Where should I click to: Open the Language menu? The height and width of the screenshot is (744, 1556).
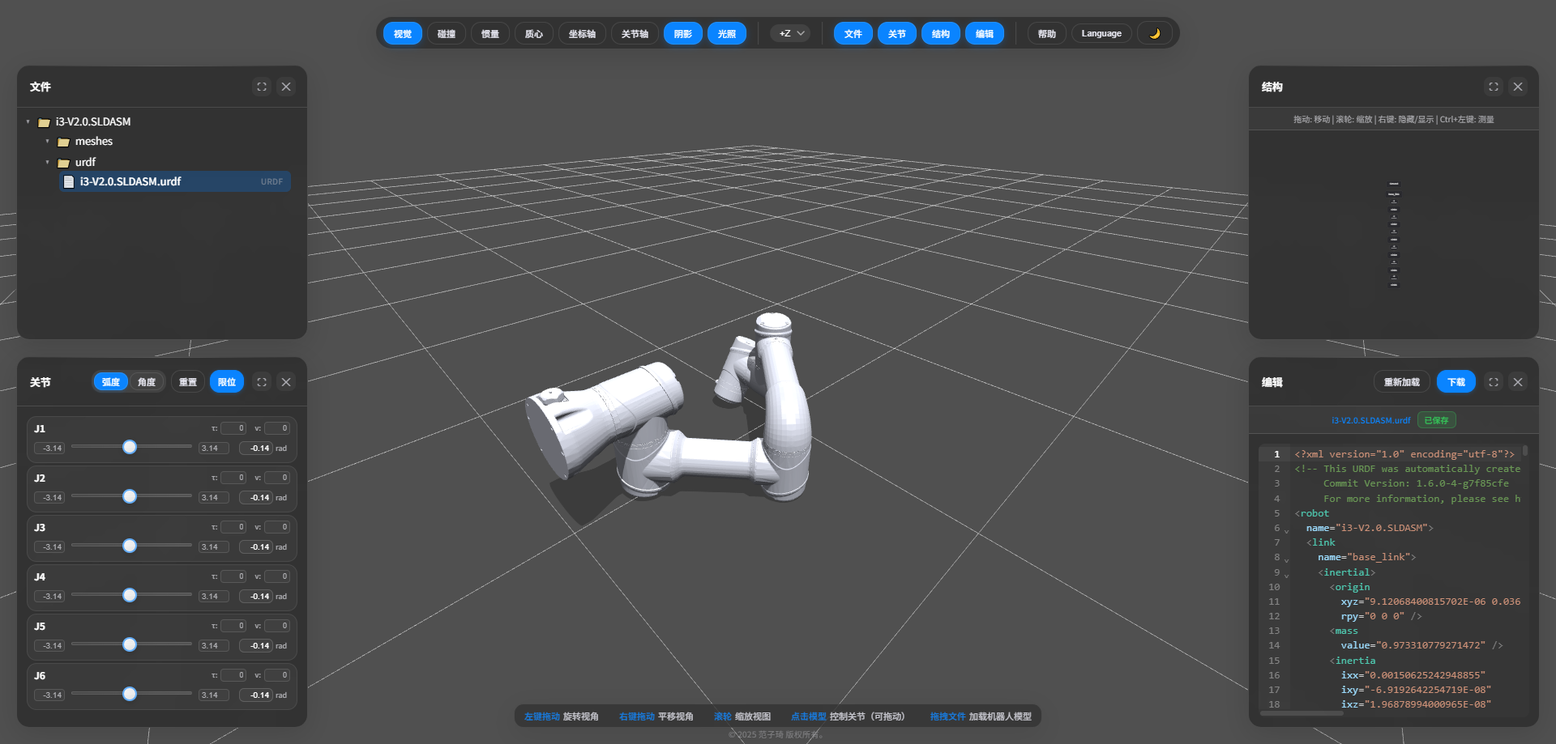1101,34
